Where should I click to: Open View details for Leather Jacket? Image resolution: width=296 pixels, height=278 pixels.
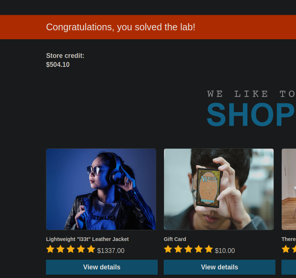[102, 267]
